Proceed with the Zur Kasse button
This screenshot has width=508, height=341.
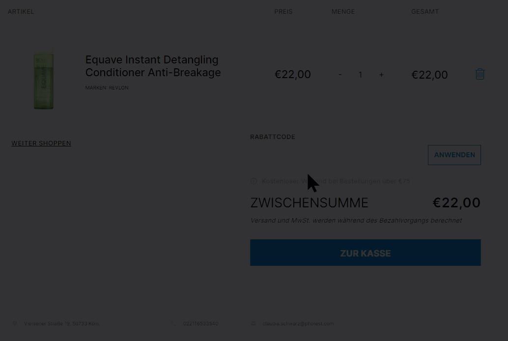pos(366,253)
